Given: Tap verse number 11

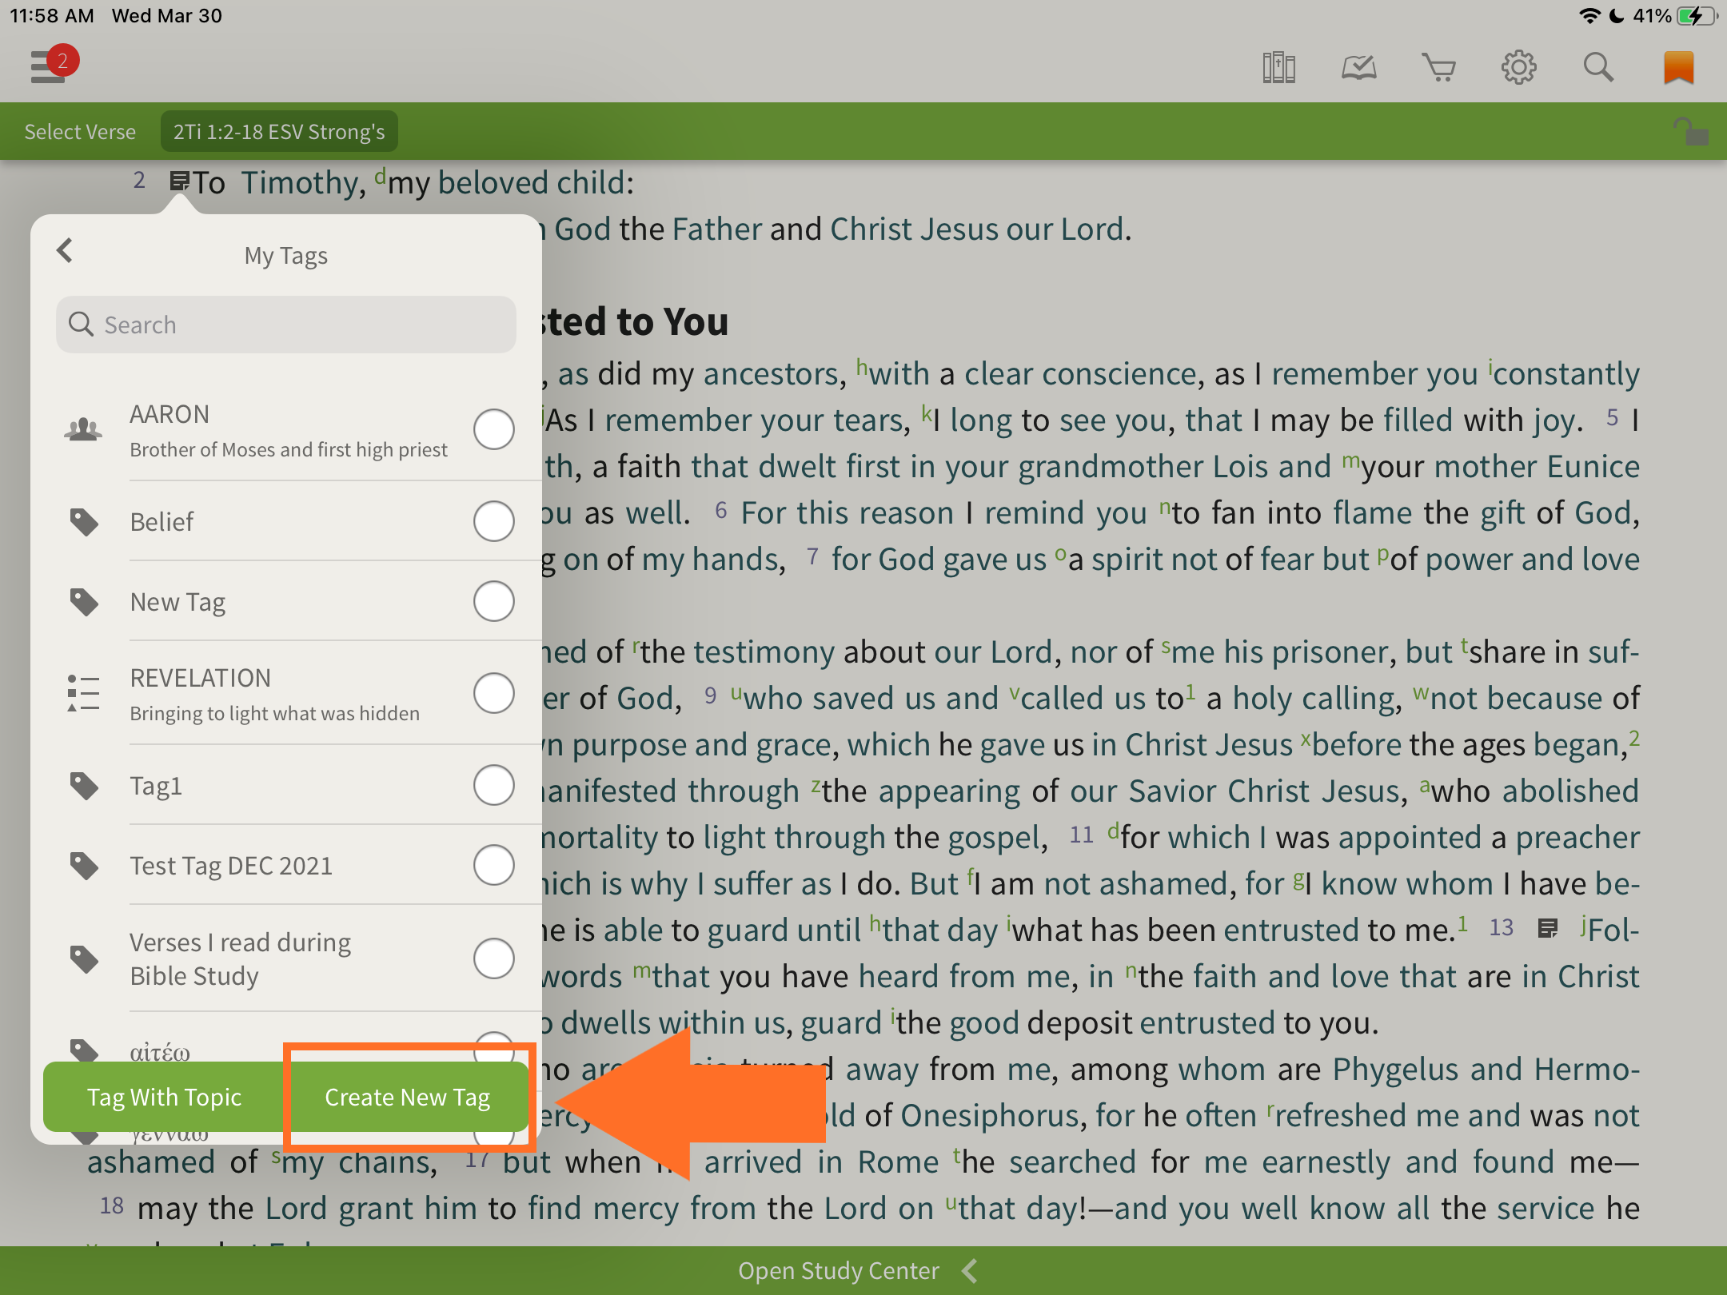Looking at the screenshot, I should pyautogui.click(x=1081, y=835).
